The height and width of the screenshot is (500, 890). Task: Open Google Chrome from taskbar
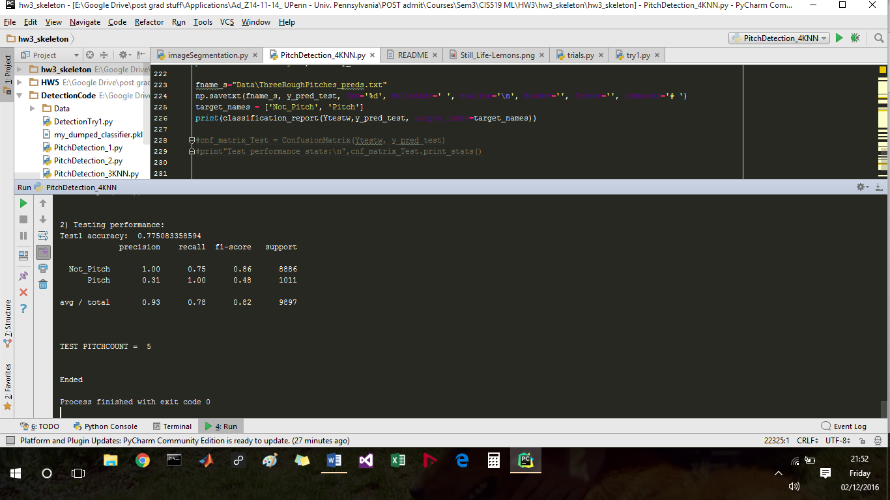click(142, 460)
